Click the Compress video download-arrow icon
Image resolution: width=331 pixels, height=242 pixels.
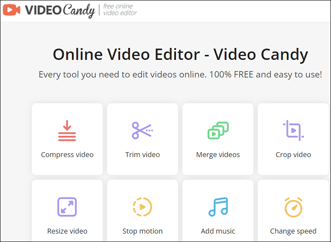[67, 130]
